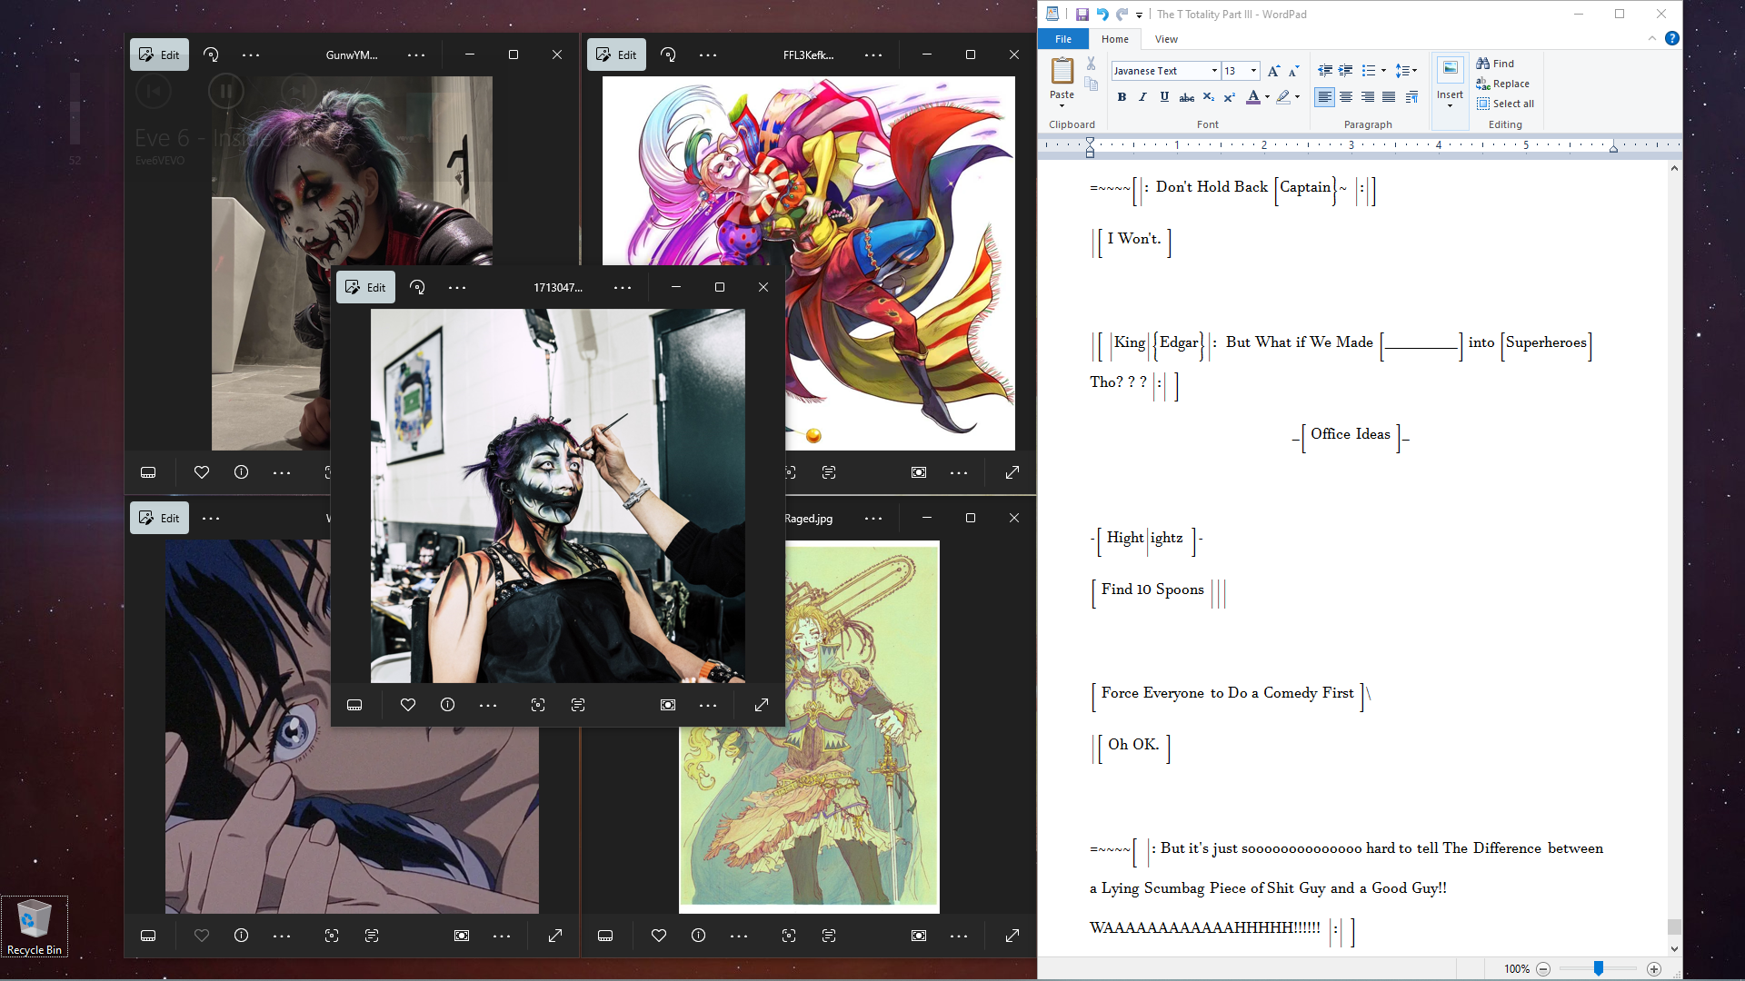Open WordPad help question mark

pos(1671,38)
